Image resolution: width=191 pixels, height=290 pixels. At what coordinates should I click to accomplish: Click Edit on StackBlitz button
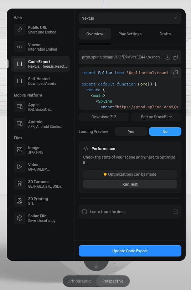[x=156, y=117]
